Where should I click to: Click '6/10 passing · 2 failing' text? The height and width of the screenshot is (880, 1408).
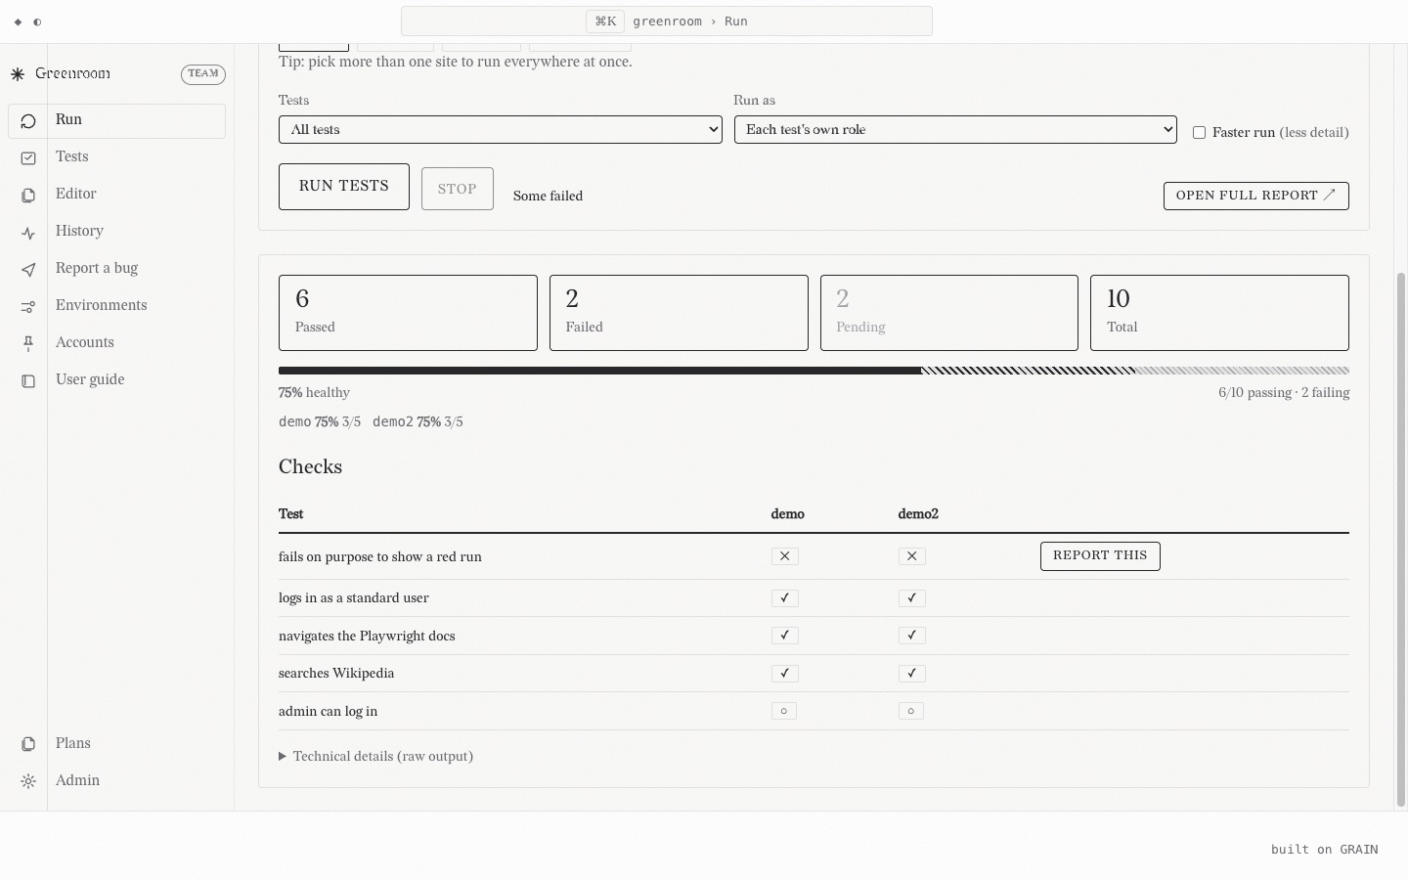(x=1284, y=393)
